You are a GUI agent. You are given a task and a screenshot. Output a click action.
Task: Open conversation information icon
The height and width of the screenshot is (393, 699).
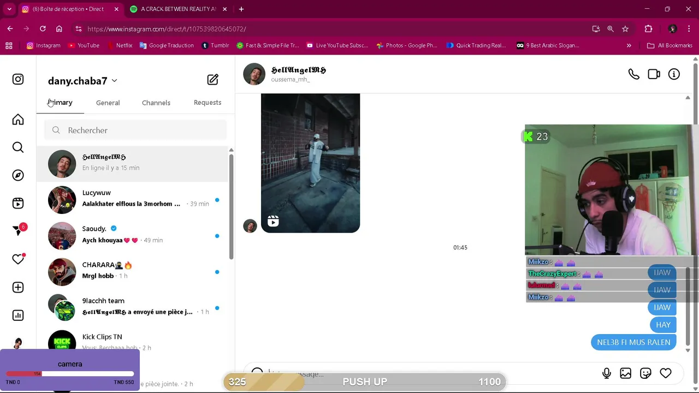point(674,74)
